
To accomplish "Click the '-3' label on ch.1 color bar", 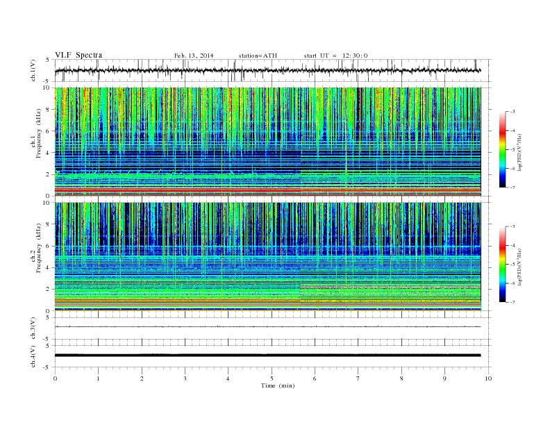I will click(x=512, y=112).
